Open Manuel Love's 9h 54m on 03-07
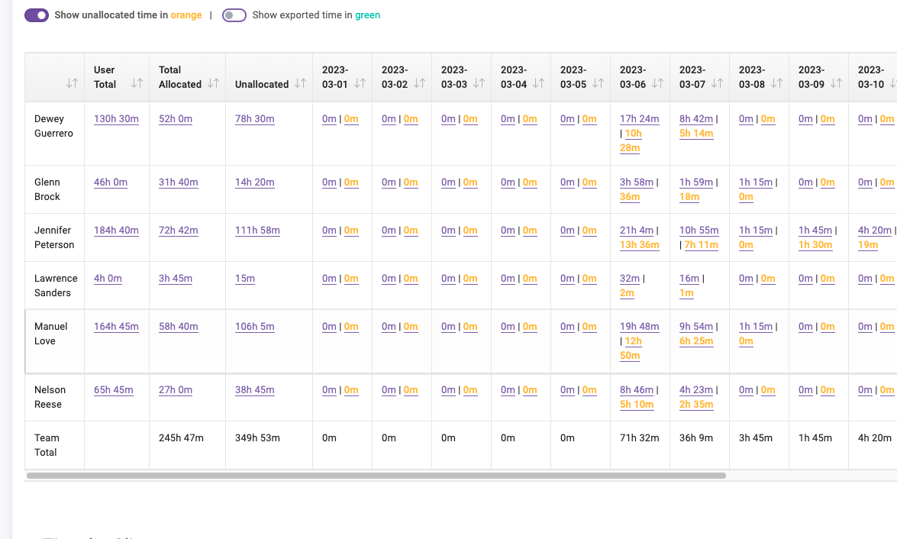Screen dimensions: 897x539 coord(696,327)
